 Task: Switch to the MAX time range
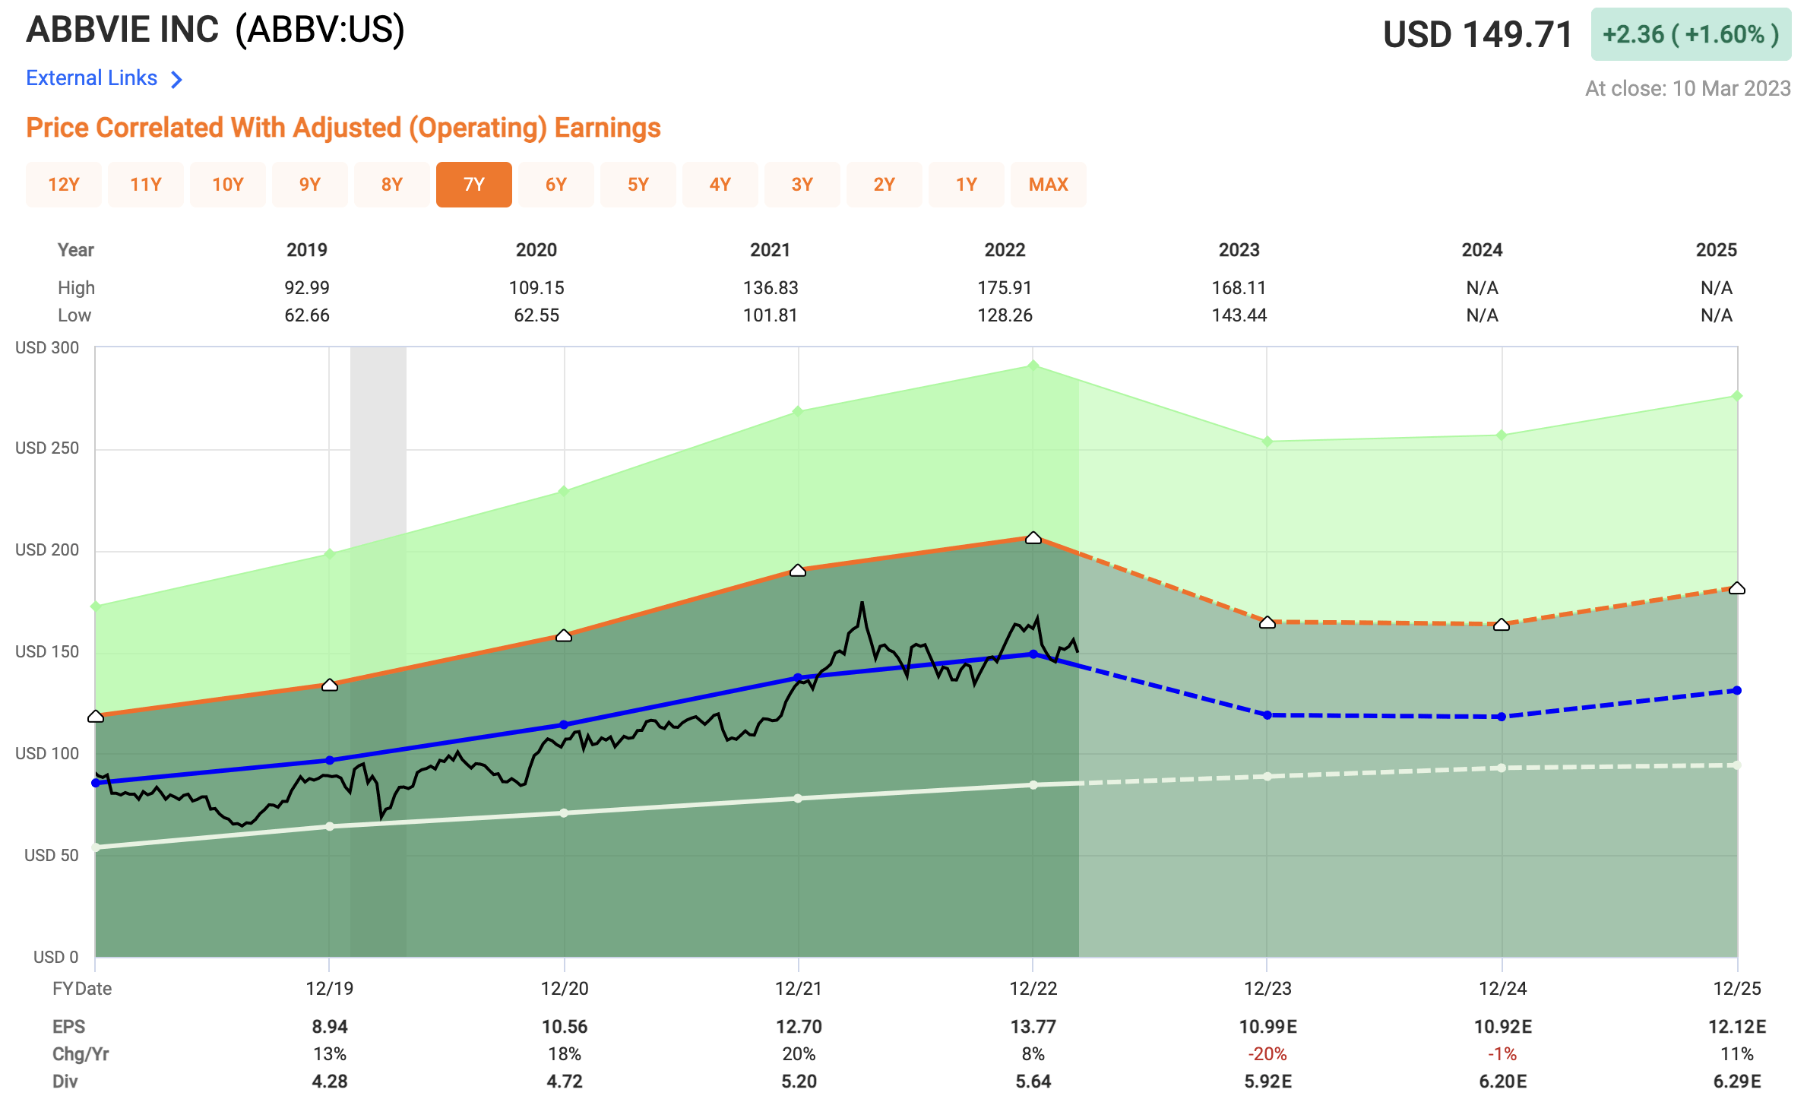[x=1048, y=184]
